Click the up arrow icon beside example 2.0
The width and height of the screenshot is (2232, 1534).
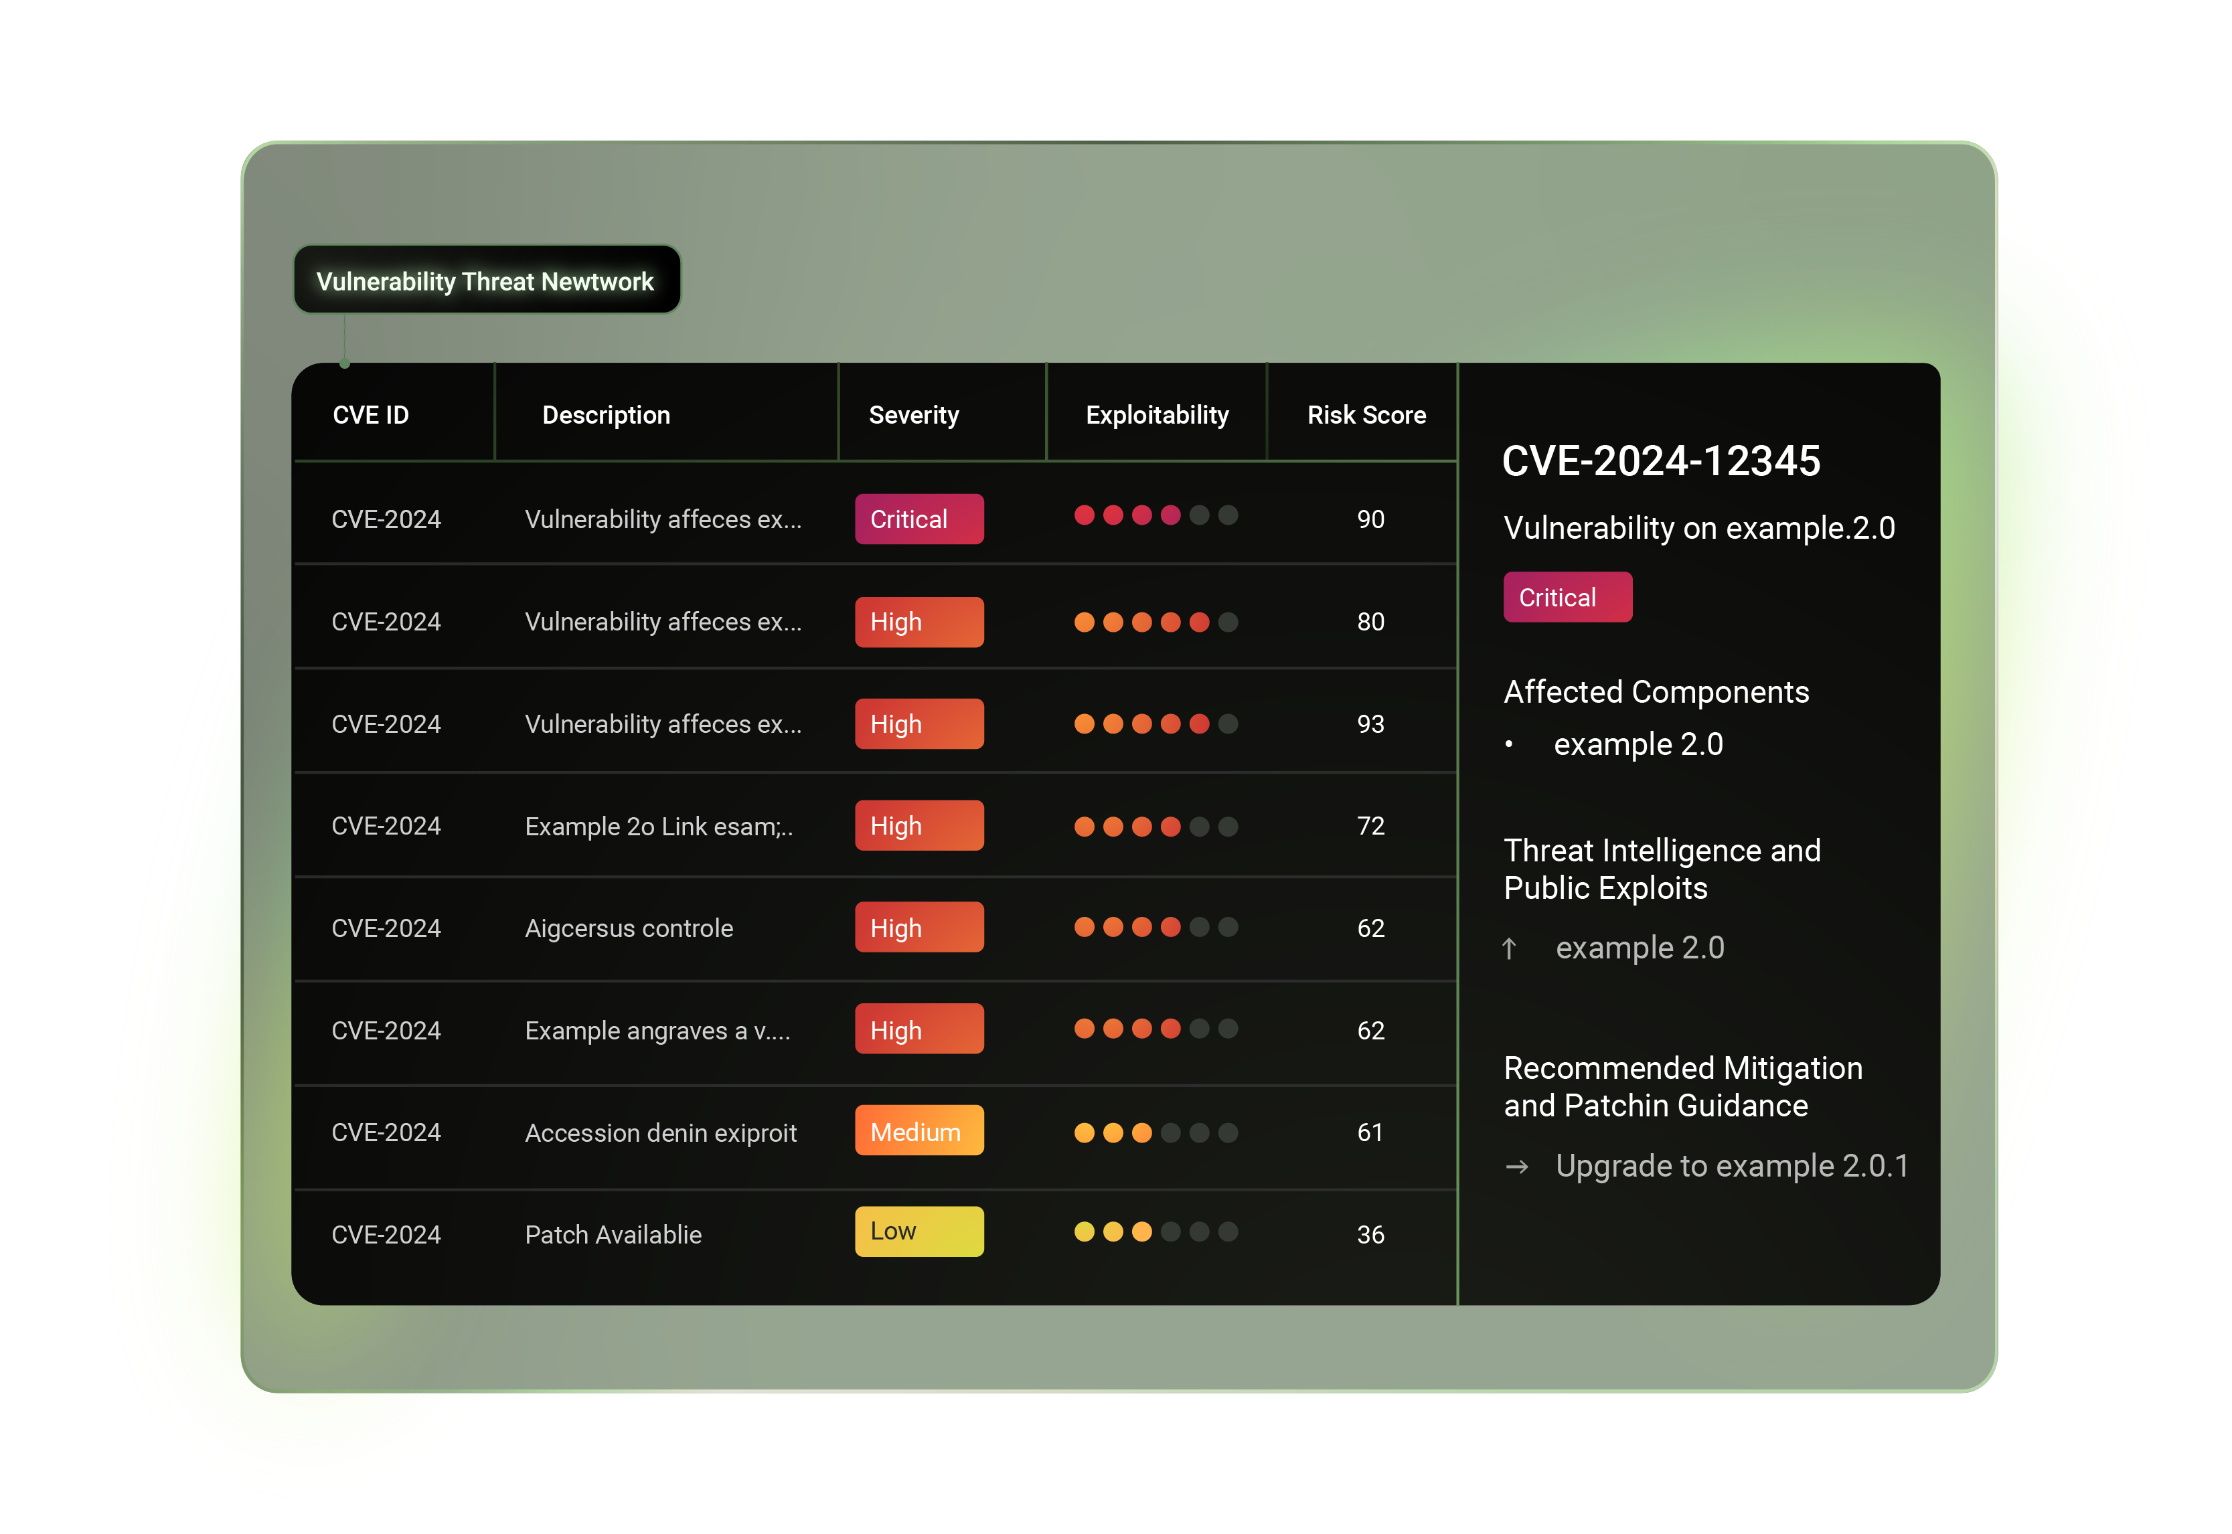coord(1509,948)
